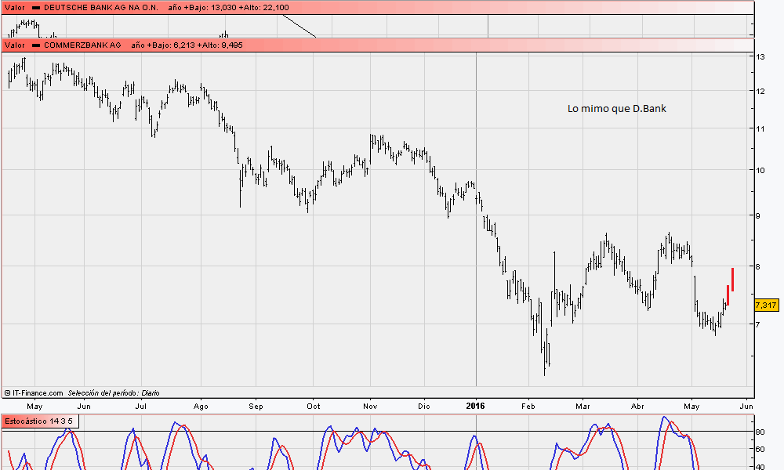
Task: Click the Feb label on the time axis
Action: (x=527, y=407)
